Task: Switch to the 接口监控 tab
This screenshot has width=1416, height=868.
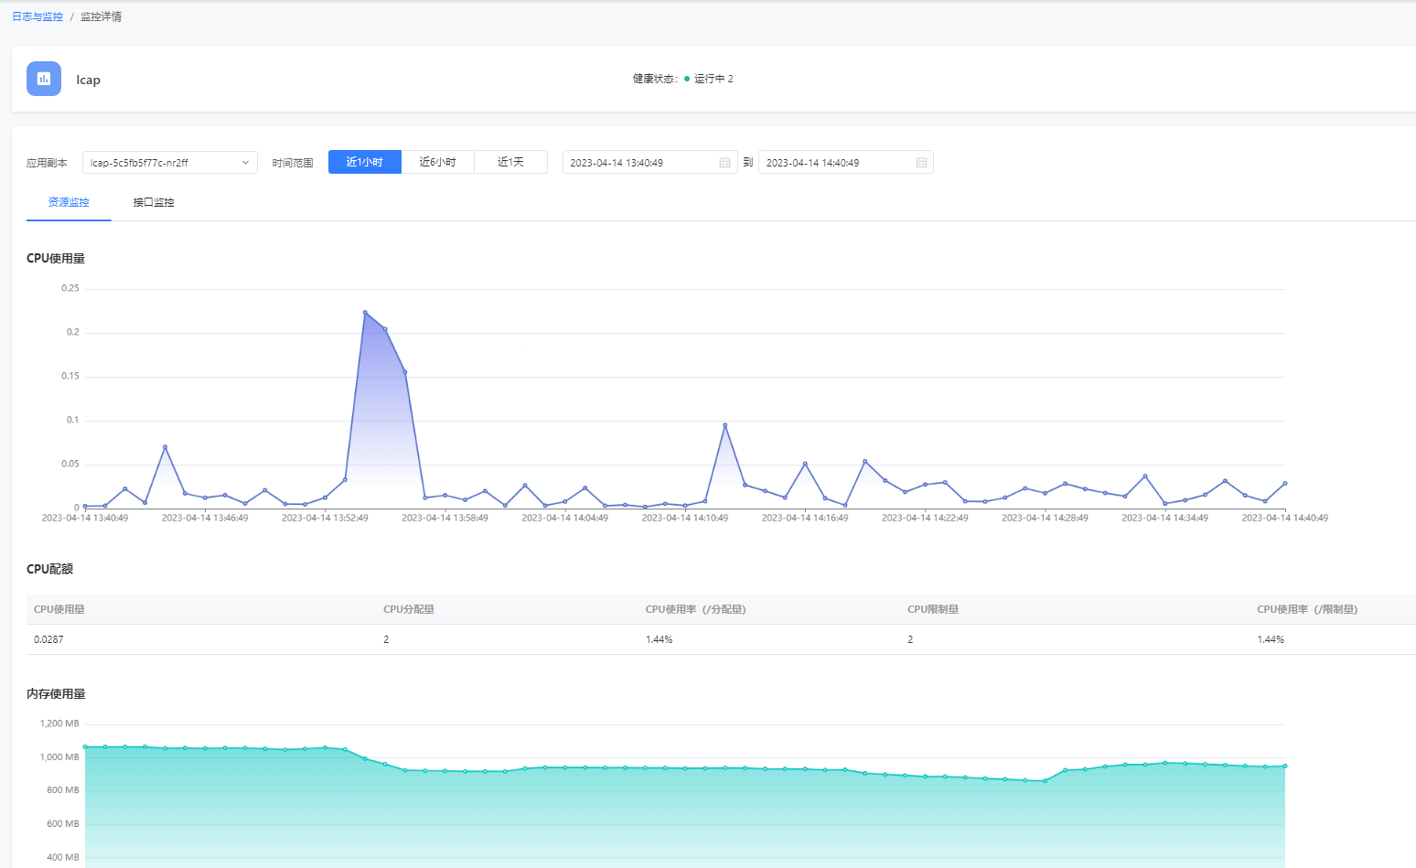Action: pyautogui.click(x=154, y=202)
